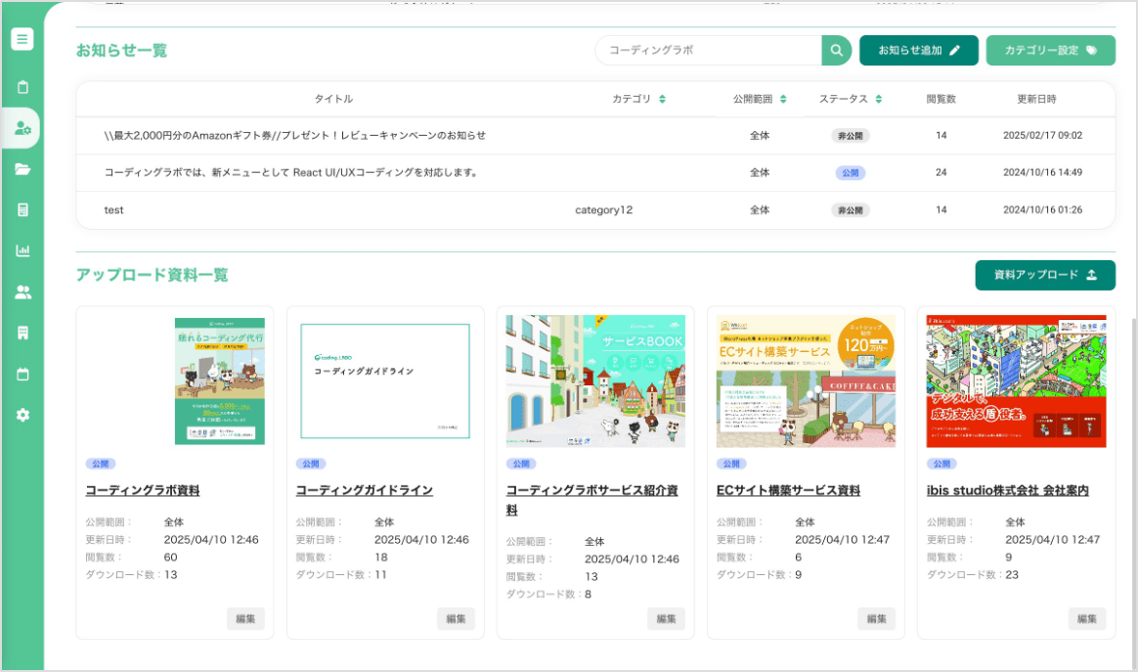Edit the コーディングラボサービス紹介資料 card
The height and width of the screenshot is (672, 1138).
tap(666, 619)
